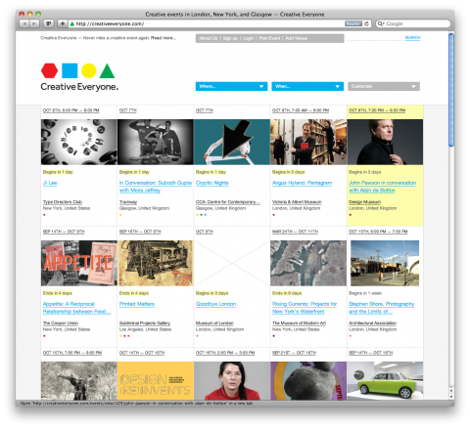Click the blue square logo shape
This screenshot has height=428, width=470.
[70, 70]
